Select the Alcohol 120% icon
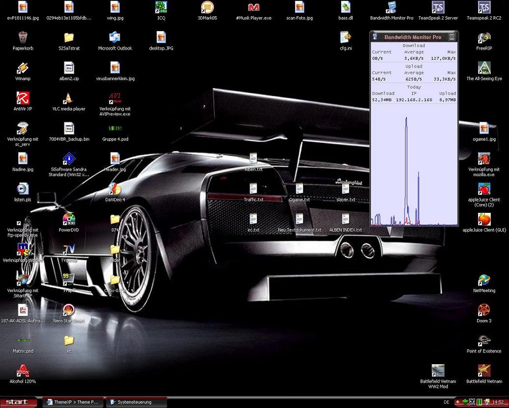The width and height of the screenshot is (509, 408). click(23, 371)
